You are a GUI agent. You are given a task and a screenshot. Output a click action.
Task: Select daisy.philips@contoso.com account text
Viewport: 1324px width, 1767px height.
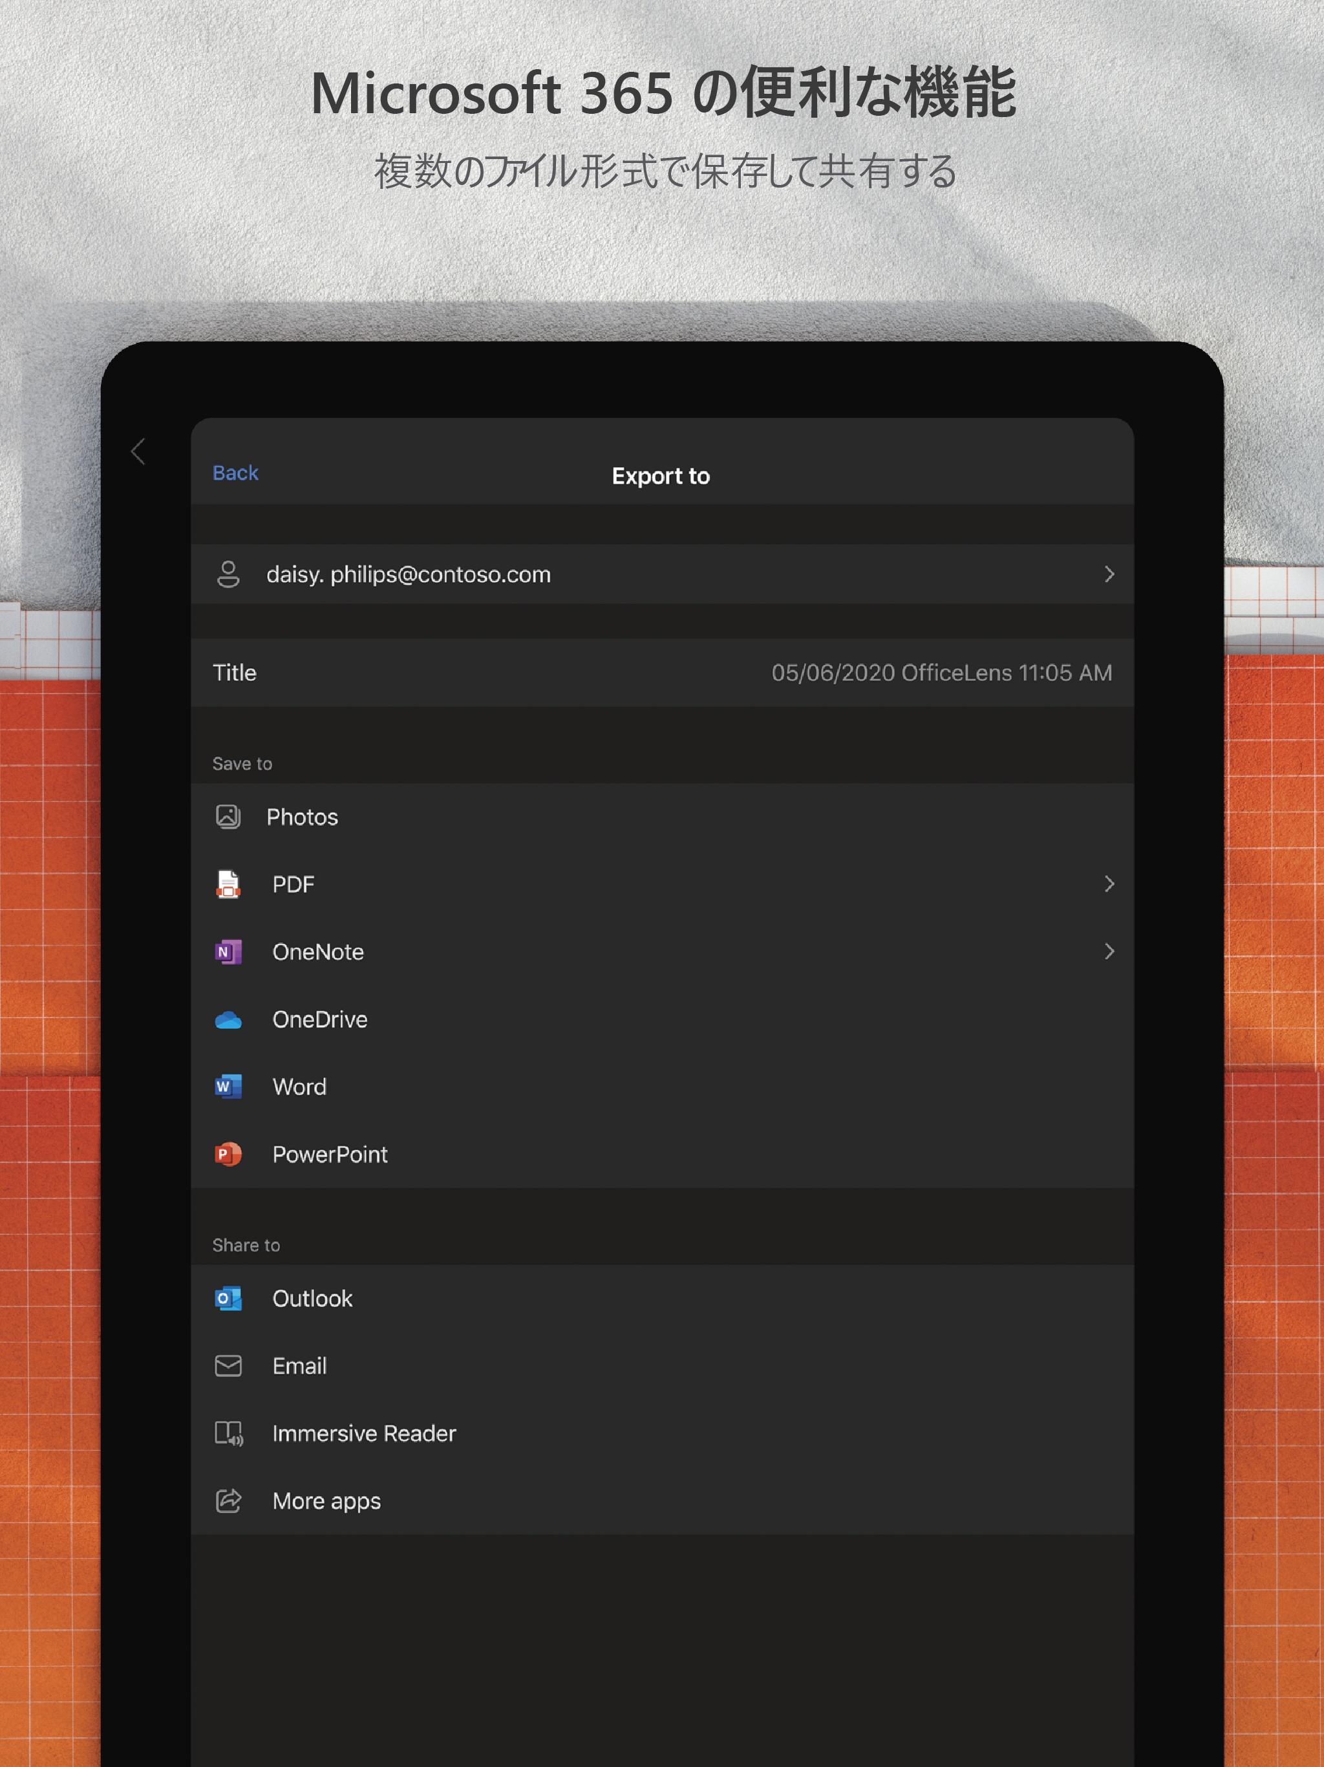[x=408, y=574]
